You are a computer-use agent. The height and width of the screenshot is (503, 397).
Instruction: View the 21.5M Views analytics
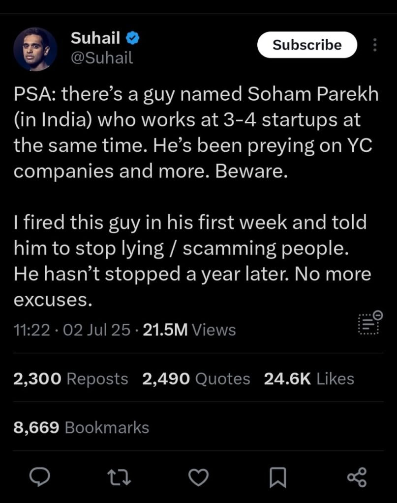[x=189, y=330]
